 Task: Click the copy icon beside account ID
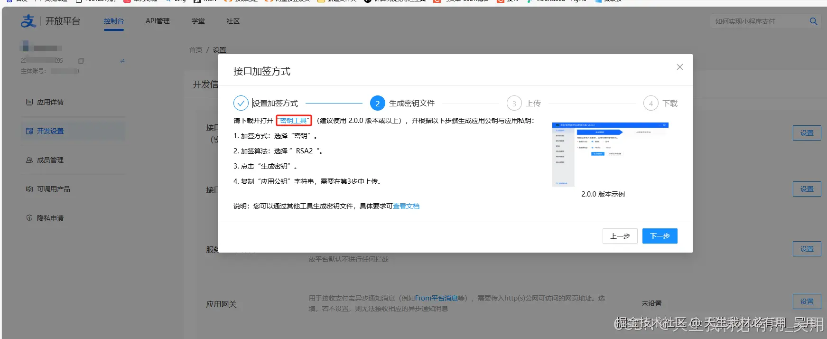pos(81,61)
